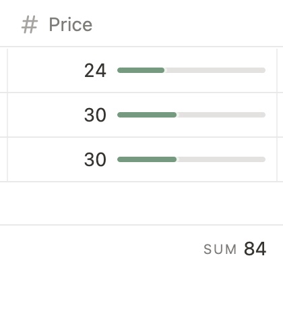
Task: Open the Price column header menu
Action: pos(142,24)
